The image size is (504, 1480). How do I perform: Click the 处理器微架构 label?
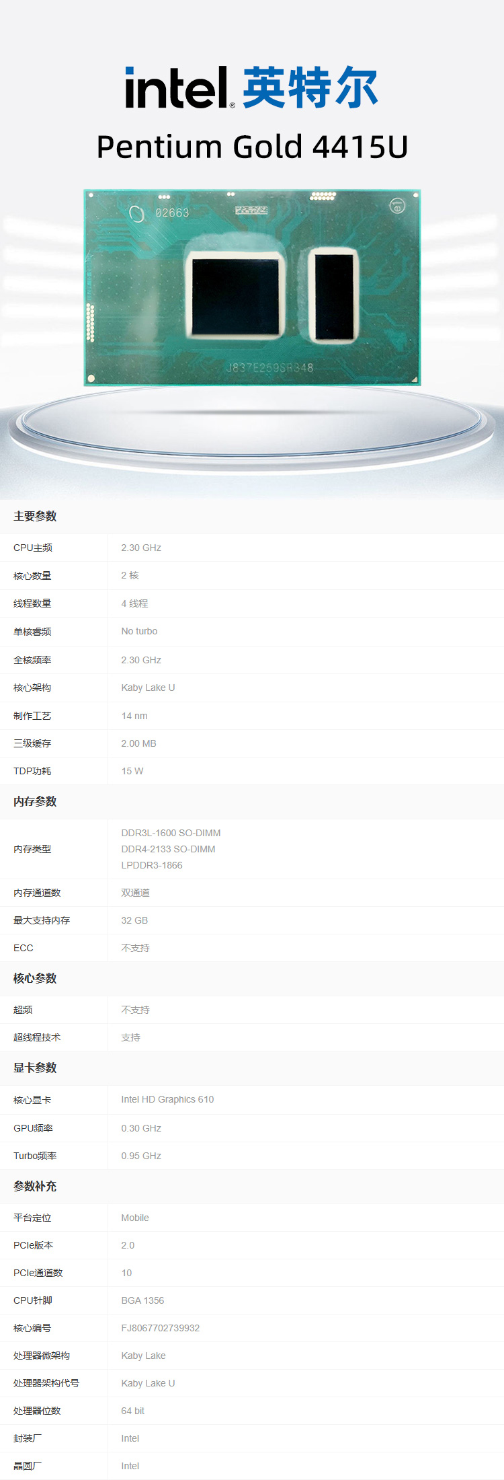(42, 1356)
